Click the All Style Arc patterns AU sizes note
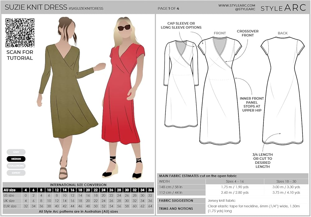This screenshot has width=311, height=217. 78,211
